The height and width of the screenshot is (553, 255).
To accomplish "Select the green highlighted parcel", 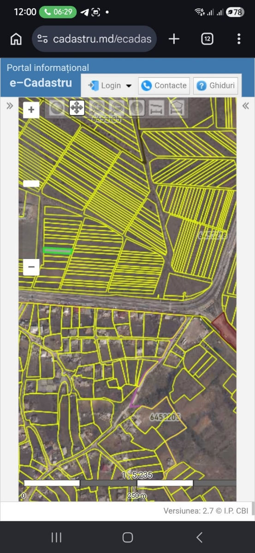I will pyautogui.click(x=58, y=251).
